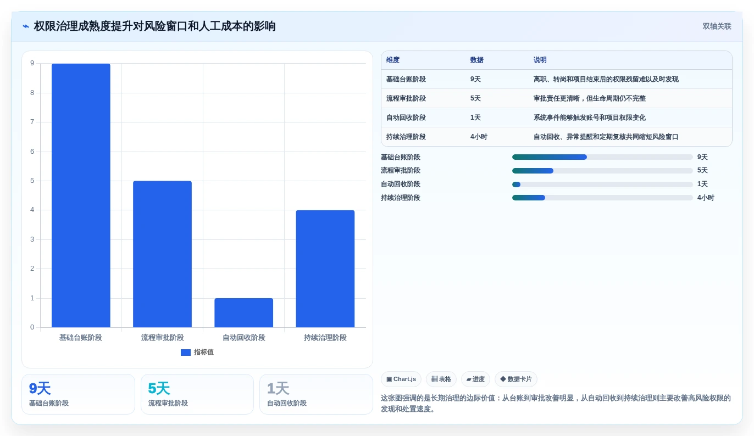Click description 系统事件能够触发账号
Image resolution: width=754 pixels, height=436 pixels.
[590, 118]
